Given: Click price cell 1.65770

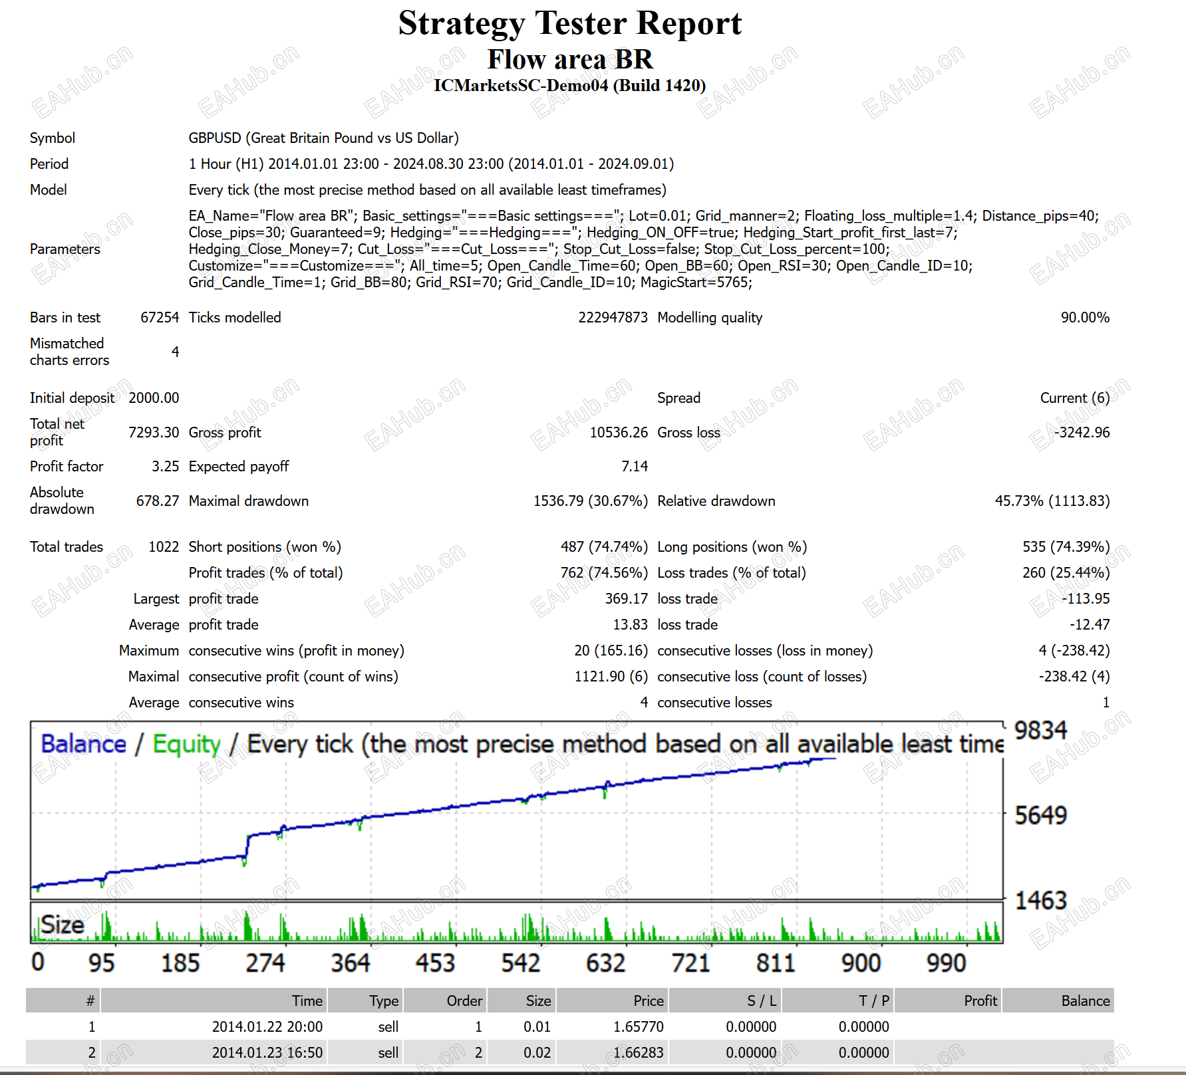Looking at the screenshot, I should (x=639, y=1026).
